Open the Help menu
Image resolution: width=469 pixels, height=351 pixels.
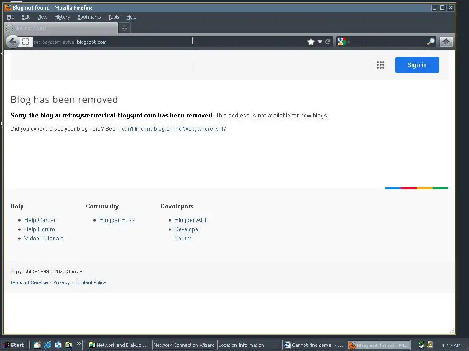pos(131,17)
